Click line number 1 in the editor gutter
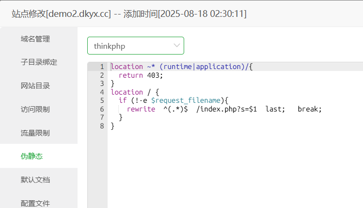The width and height of the screenshot is (363, 208). coord(101,67)
